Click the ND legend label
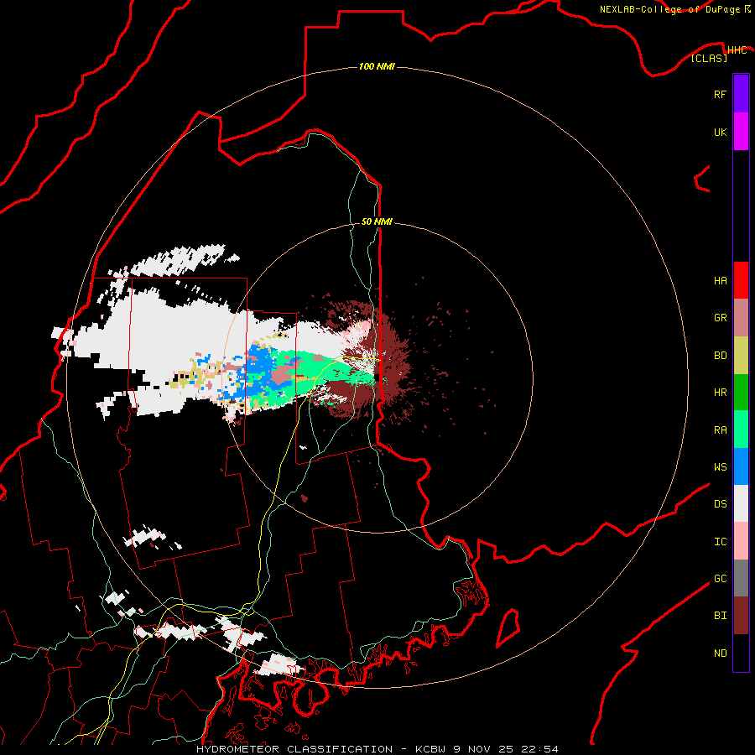755x755 pixels. click(x=720, y=653)
